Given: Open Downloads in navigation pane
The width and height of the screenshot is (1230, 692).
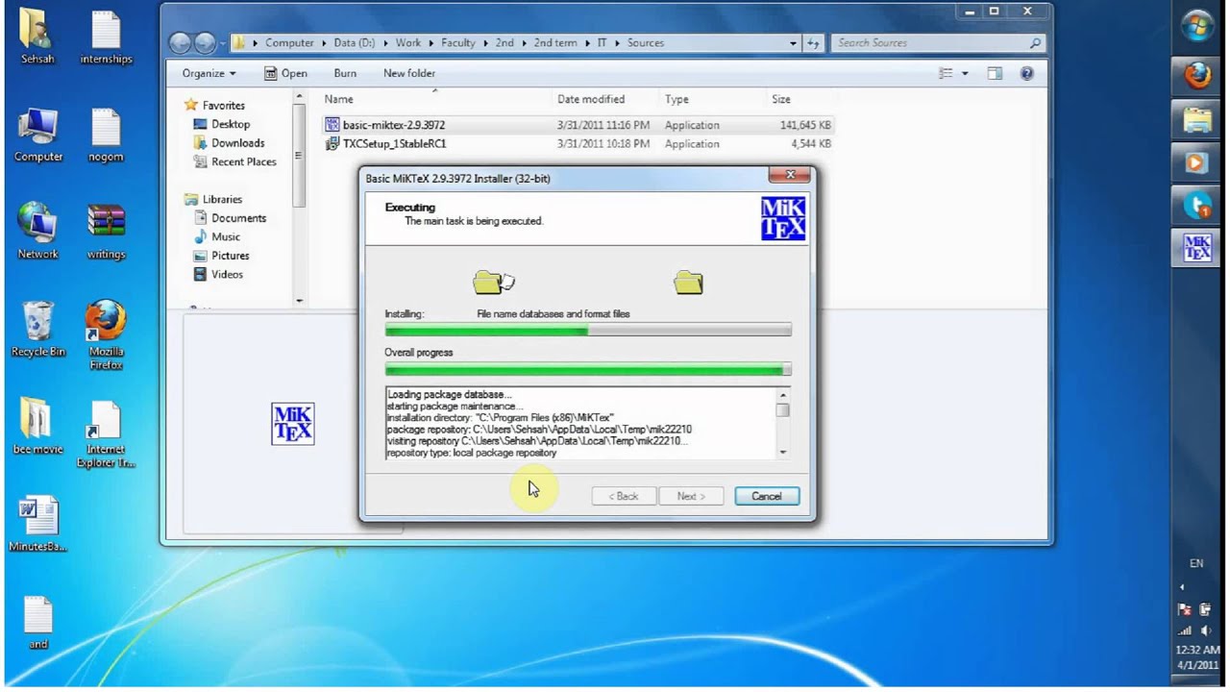Looking at the screenshot, I should tap(229, 143).
